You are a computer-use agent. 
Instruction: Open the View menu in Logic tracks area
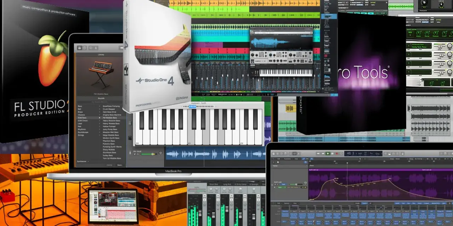point(297,159)
